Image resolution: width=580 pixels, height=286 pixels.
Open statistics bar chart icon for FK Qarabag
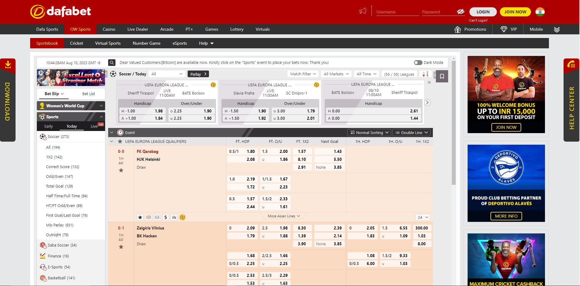pyautogui.click(x=174, y=217)
